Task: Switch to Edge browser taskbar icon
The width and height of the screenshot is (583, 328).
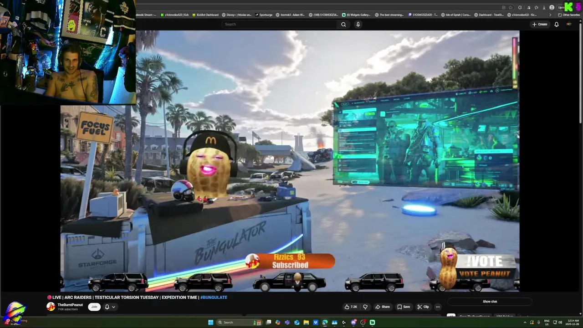Action: [325, 323]
